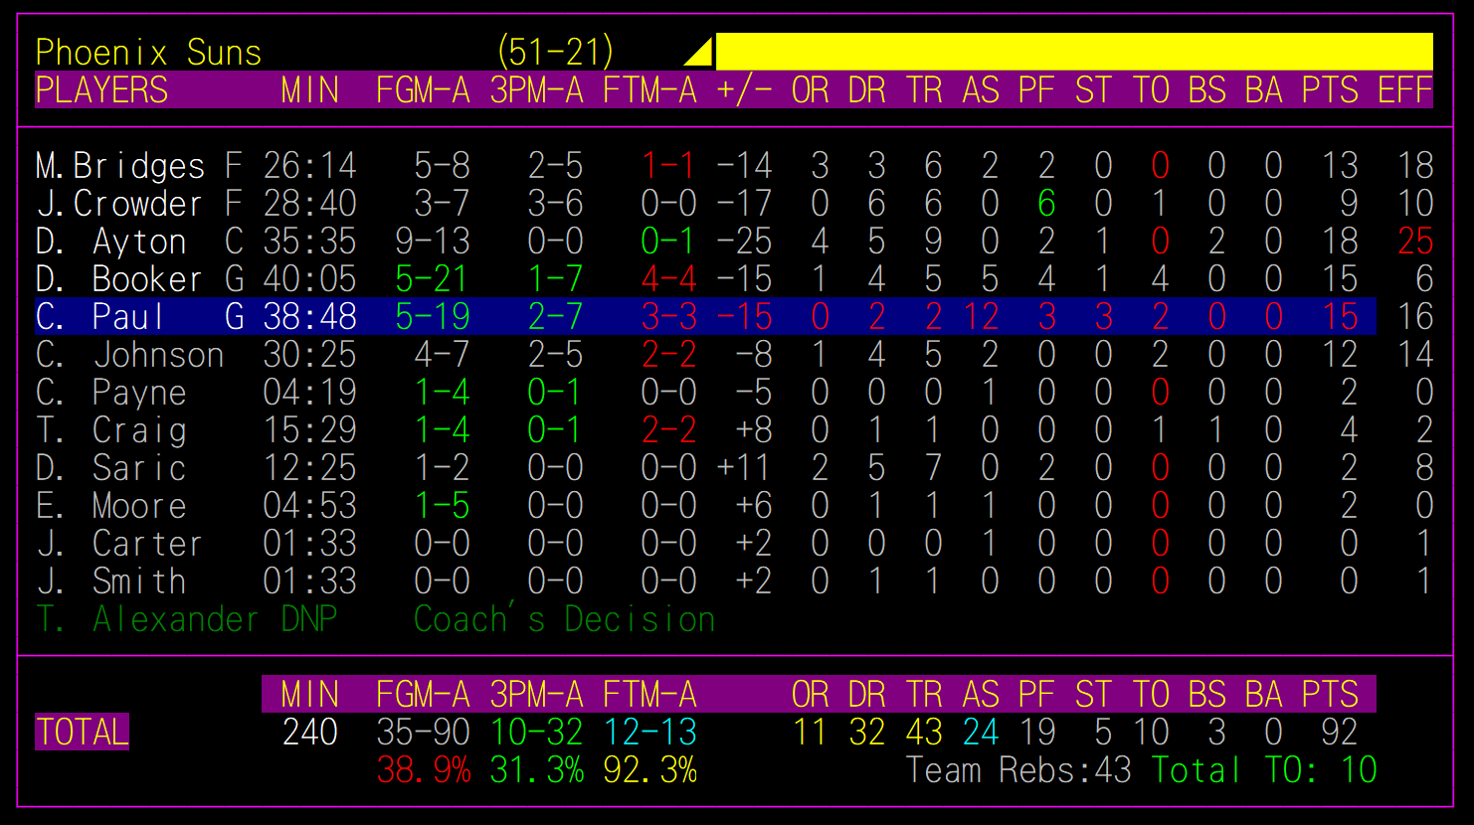Click the total minutes 240 value
This screenshot has height=825, width=1474.
(x=310, y=733)
